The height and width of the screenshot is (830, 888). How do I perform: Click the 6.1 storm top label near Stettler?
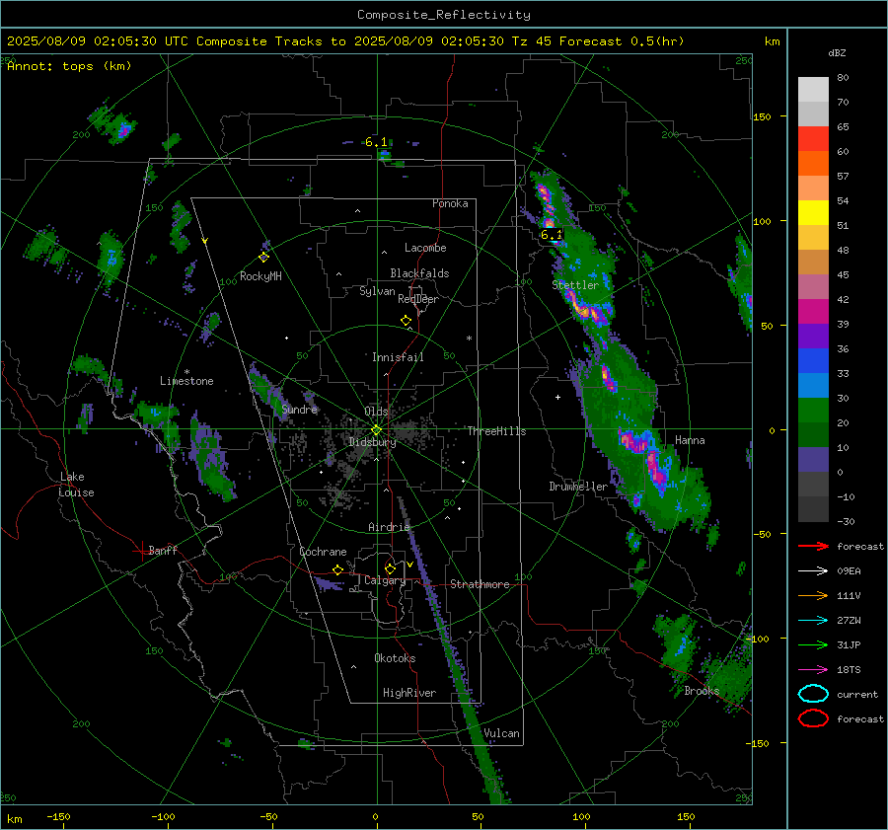pyautogui.click(x=552, y=235)
